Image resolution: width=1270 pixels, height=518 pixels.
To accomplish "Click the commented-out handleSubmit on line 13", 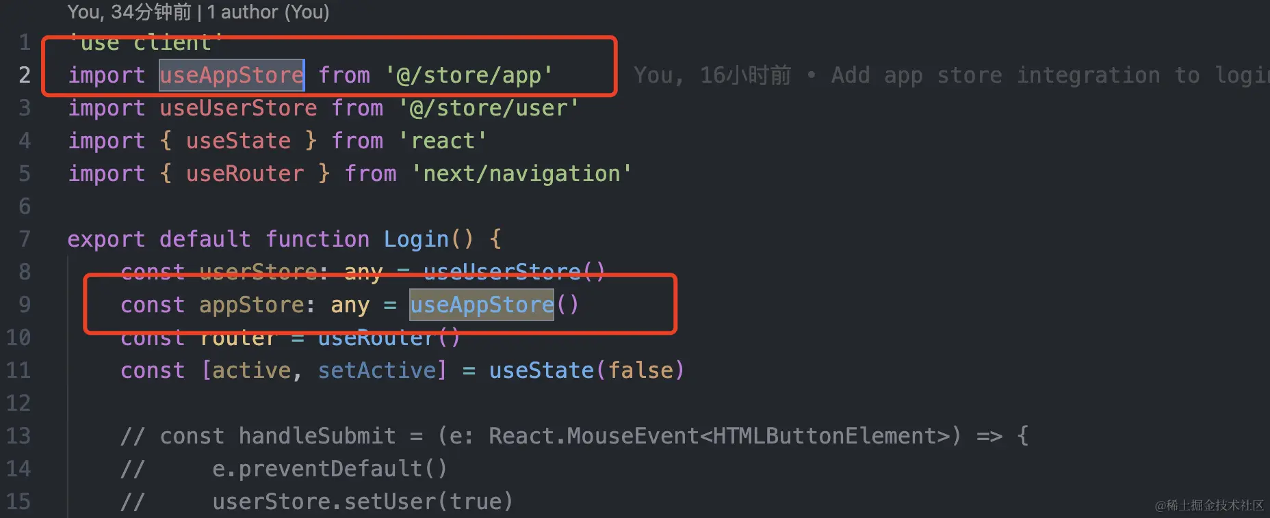I will (317, 436).
